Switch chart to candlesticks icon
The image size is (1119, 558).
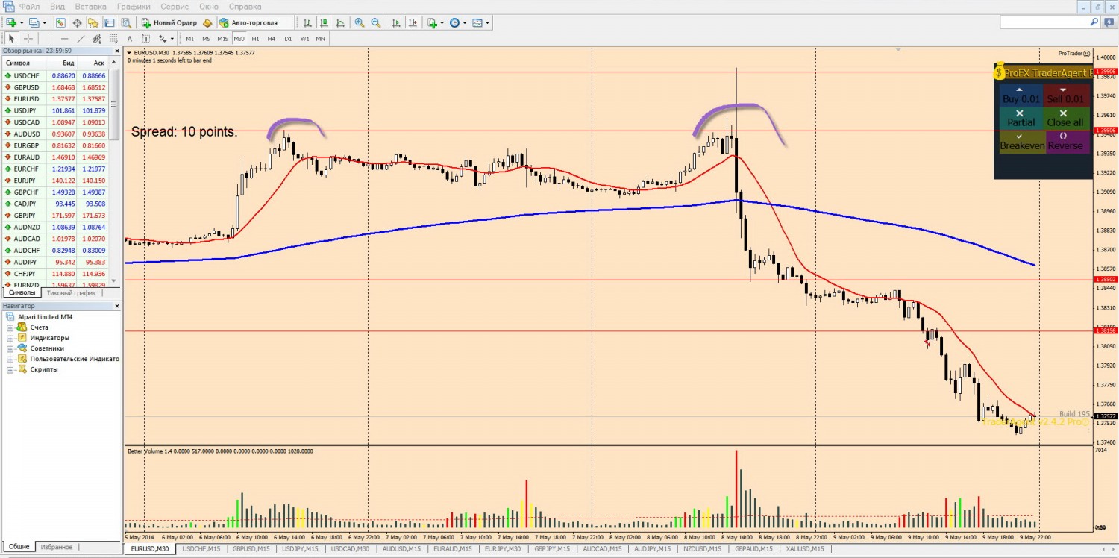324,23
